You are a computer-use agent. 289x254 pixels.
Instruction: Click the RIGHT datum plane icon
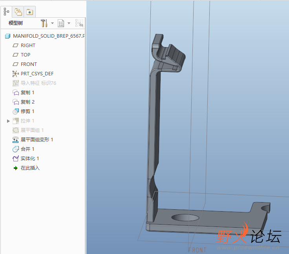(x=15, y=46)
